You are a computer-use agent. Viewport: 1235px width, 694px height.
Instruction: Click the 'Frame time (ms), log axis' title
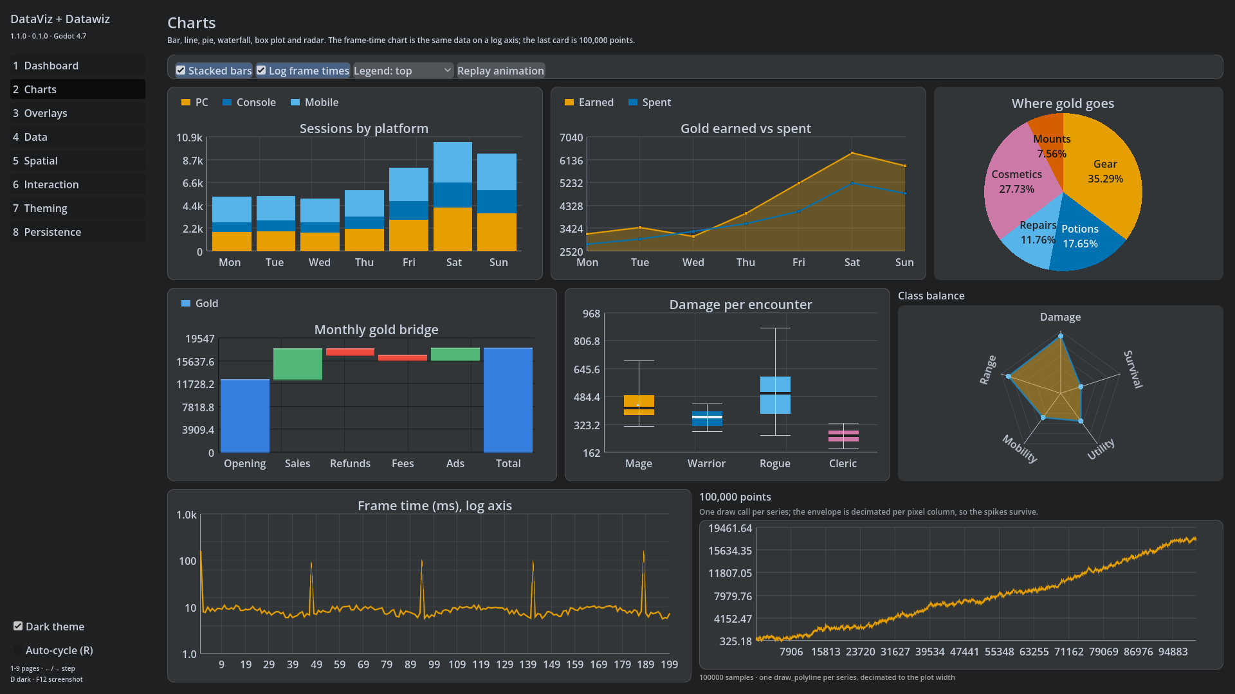tap(435, 506)
